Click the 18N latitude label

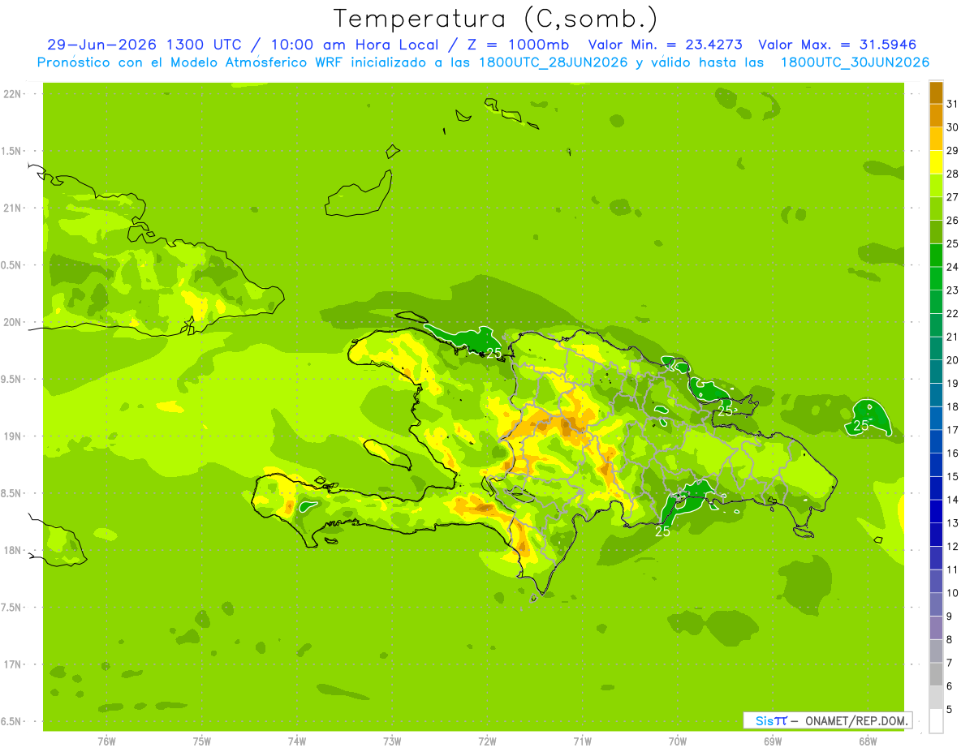13,550
